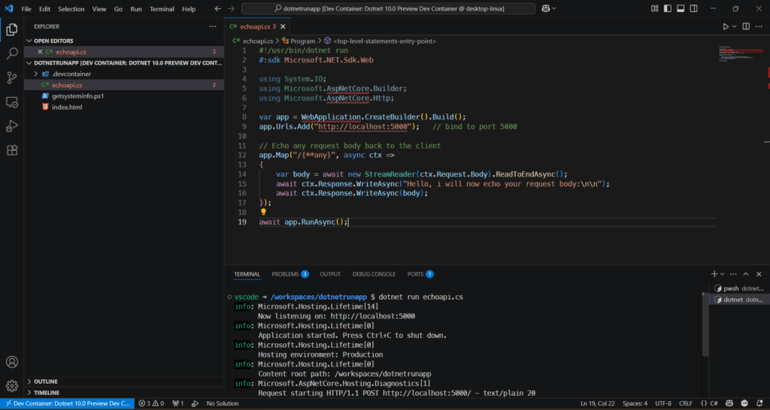Open run button dropdown arrow
The height and width of the screenshot is (410, 770).
point(734,26)
